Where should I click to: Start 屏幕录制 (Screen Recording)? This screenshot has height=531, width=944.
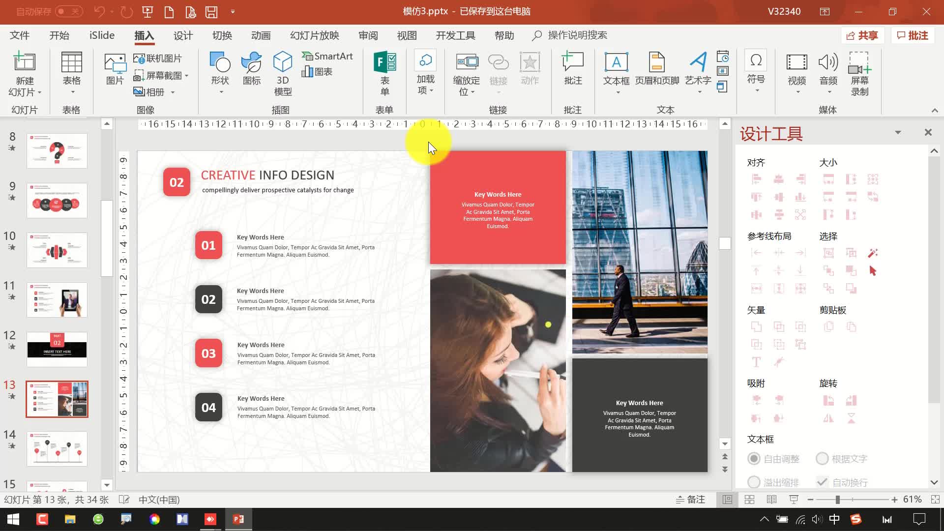click(x=860, y=74)
